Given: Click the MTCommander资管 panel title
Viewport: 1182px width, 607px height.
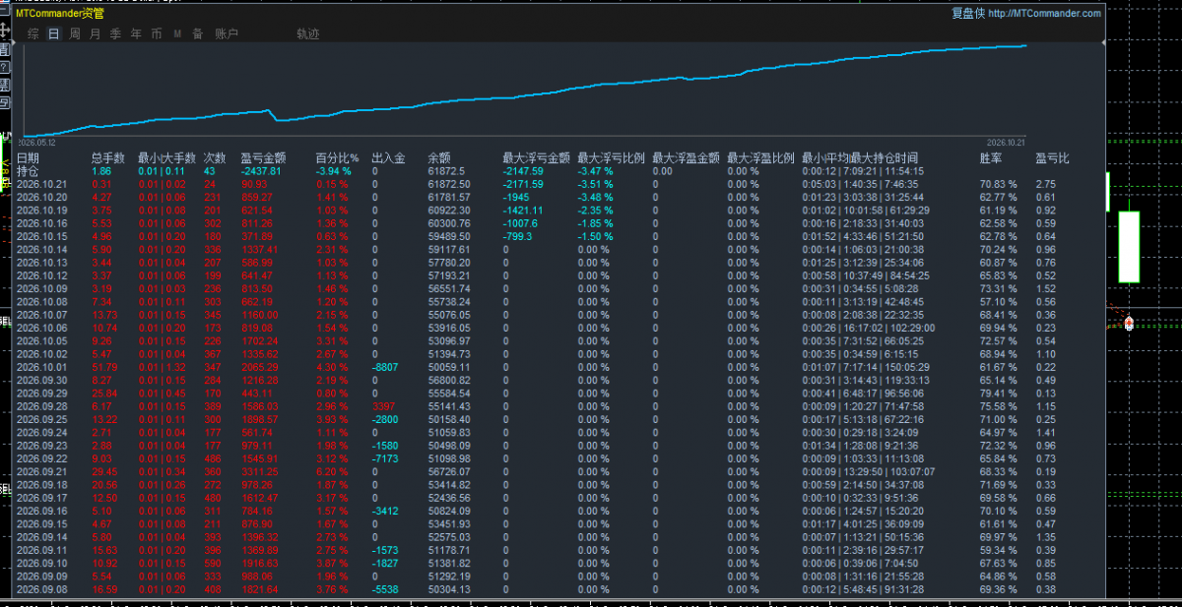Looking at the screenshot, I should pos(60,14).
